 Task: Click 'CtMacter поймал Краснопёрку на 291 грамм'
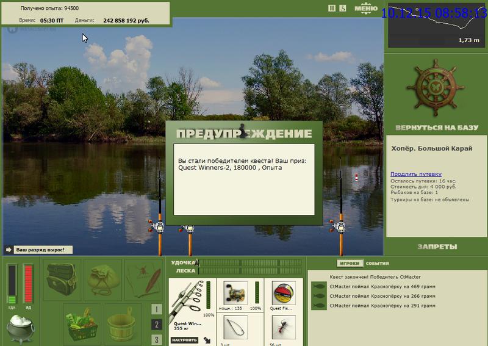(382, 306)
